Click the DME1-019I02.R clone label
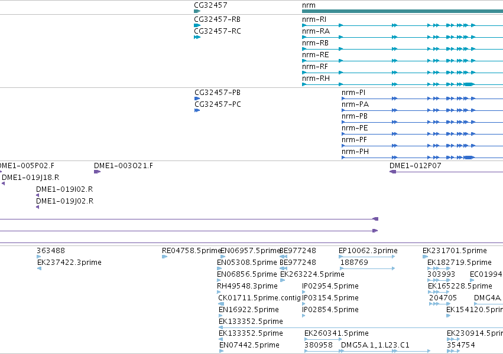The height and width of the screenshot is (354, 503). click(x=64, y=189)
